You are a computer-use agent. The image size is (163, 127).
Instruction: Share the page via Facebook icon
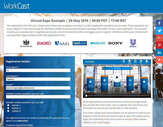[159, 23]
